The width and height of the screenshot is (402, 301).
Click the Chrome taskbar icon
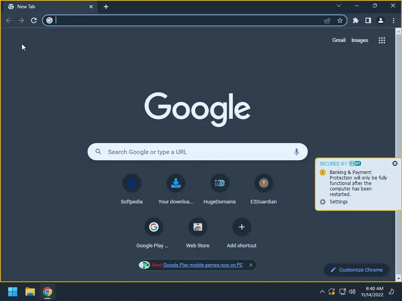(48, 292)
